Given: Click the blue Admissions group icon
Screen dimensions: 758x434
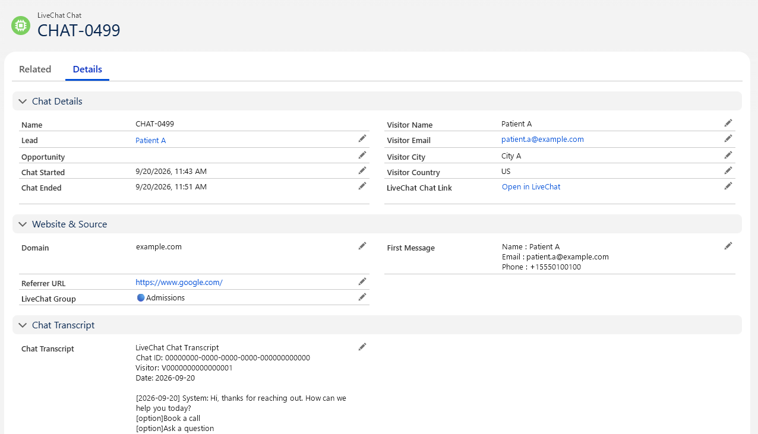Looking at the screenshot, I should [141, 297].
